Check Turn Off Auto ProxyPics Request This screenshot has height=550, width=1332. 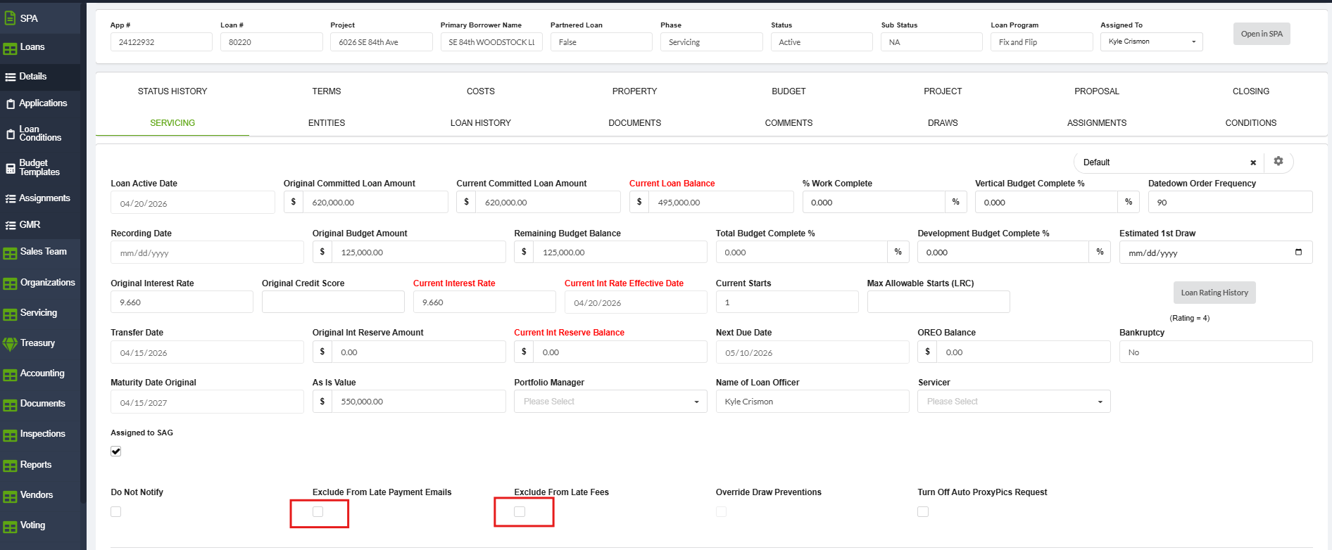[923, 512]
